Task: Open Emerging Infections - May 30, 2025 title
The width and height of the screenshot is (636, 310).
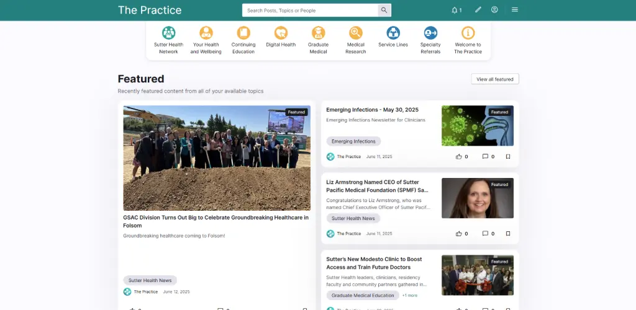Action: tap(373, 110)
